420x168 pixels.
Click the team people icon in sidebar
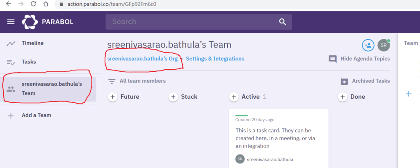point(11,89)
